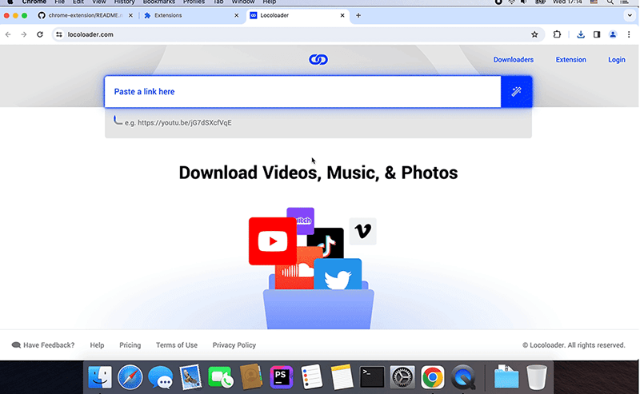Viewport: 640px width, 394px height.
Task: Open QuickTime Player from the dock
Action: pyautogui.click(x=463, y=377)
